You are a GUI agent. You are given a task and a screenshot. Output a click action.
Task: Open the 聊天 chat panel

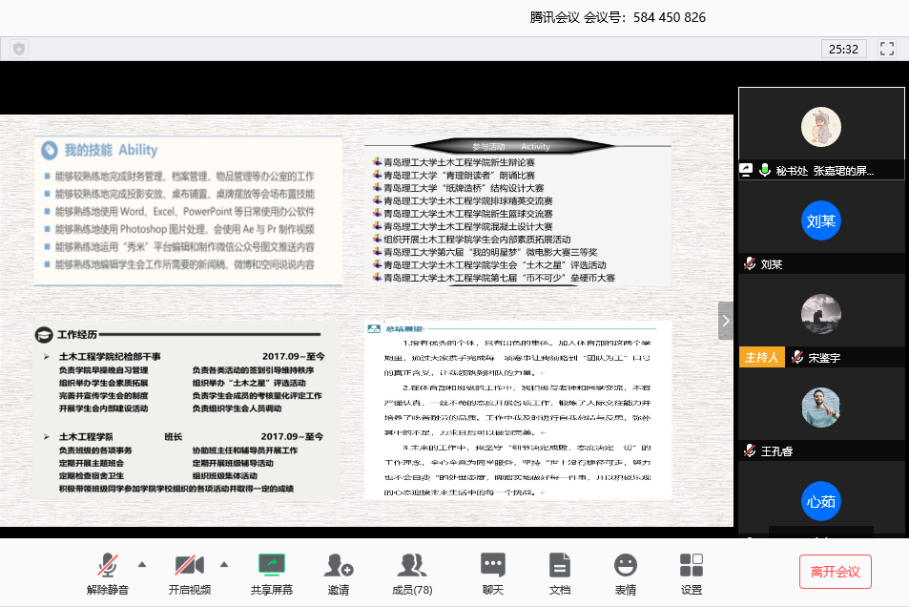tap(492, 565)
